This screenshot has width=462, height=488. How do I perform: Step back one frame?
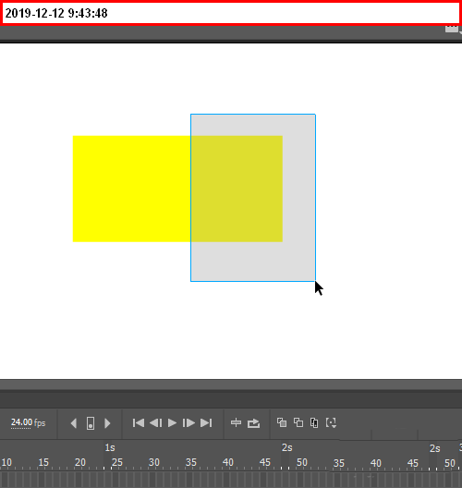click(155, 423)
